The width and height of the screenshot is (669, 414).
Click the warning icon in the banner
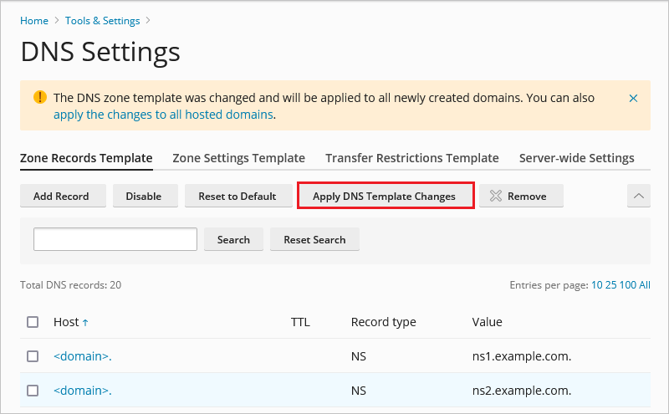coord(40,97)
